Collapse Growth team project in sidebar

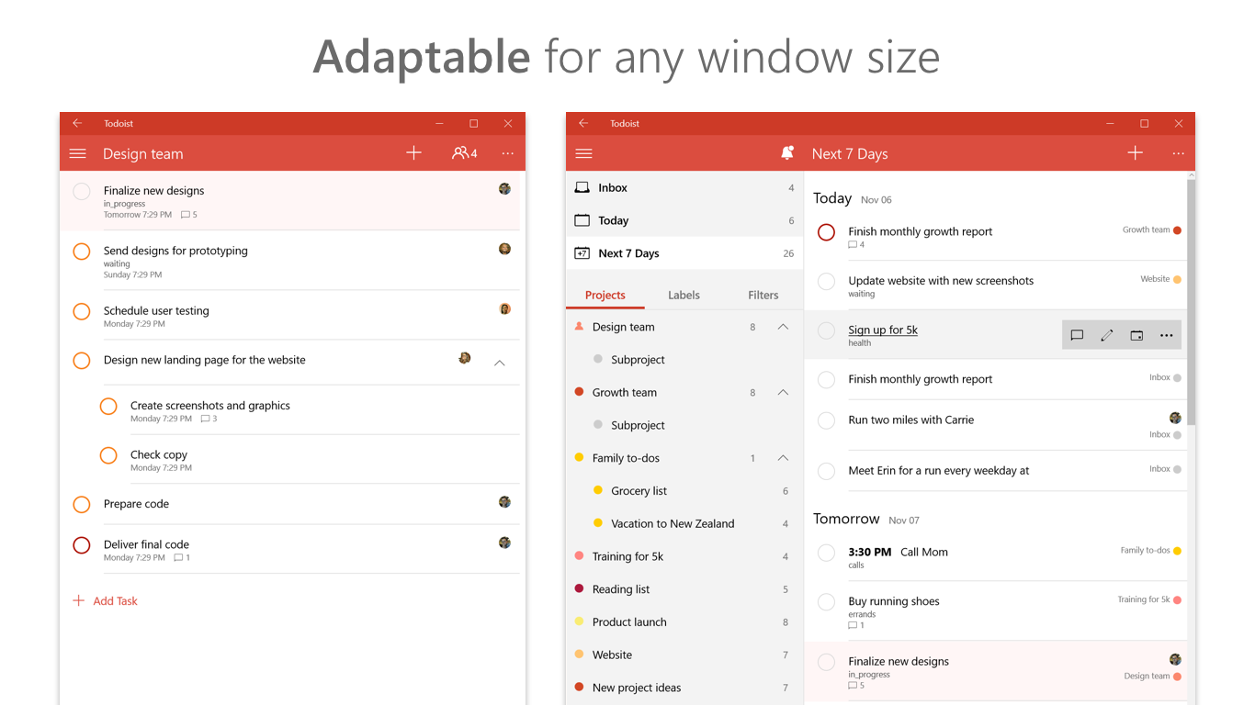(x=783, y=392)
